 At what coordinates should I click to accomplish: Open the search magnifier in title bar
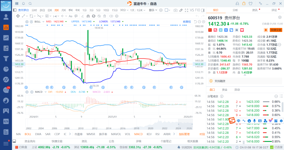coord(30,4)
